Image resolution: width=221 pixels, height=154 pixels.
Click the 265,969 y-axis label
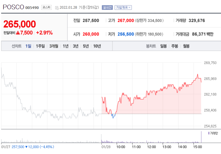pos(210,79)
